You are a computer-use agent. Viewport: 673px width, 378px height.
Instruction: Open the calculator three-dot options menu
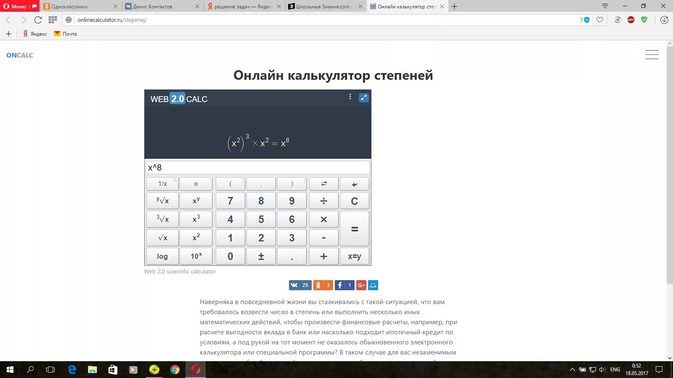pyautogui.click(x=350, y=97)
